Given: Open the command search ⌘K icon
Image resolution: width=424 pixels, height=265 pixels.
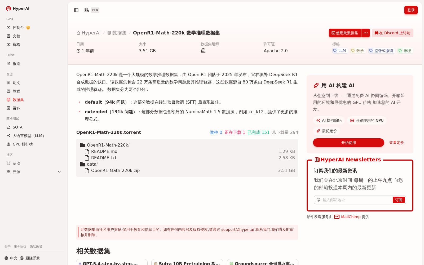Looking at the screenshot, I should point(87,10).
